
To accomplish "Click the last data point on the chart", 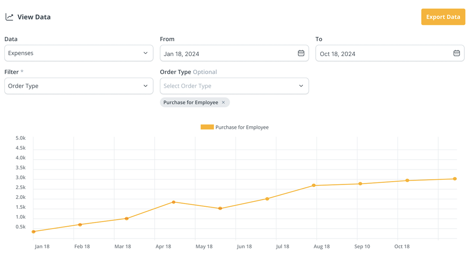I will [455, 179].
